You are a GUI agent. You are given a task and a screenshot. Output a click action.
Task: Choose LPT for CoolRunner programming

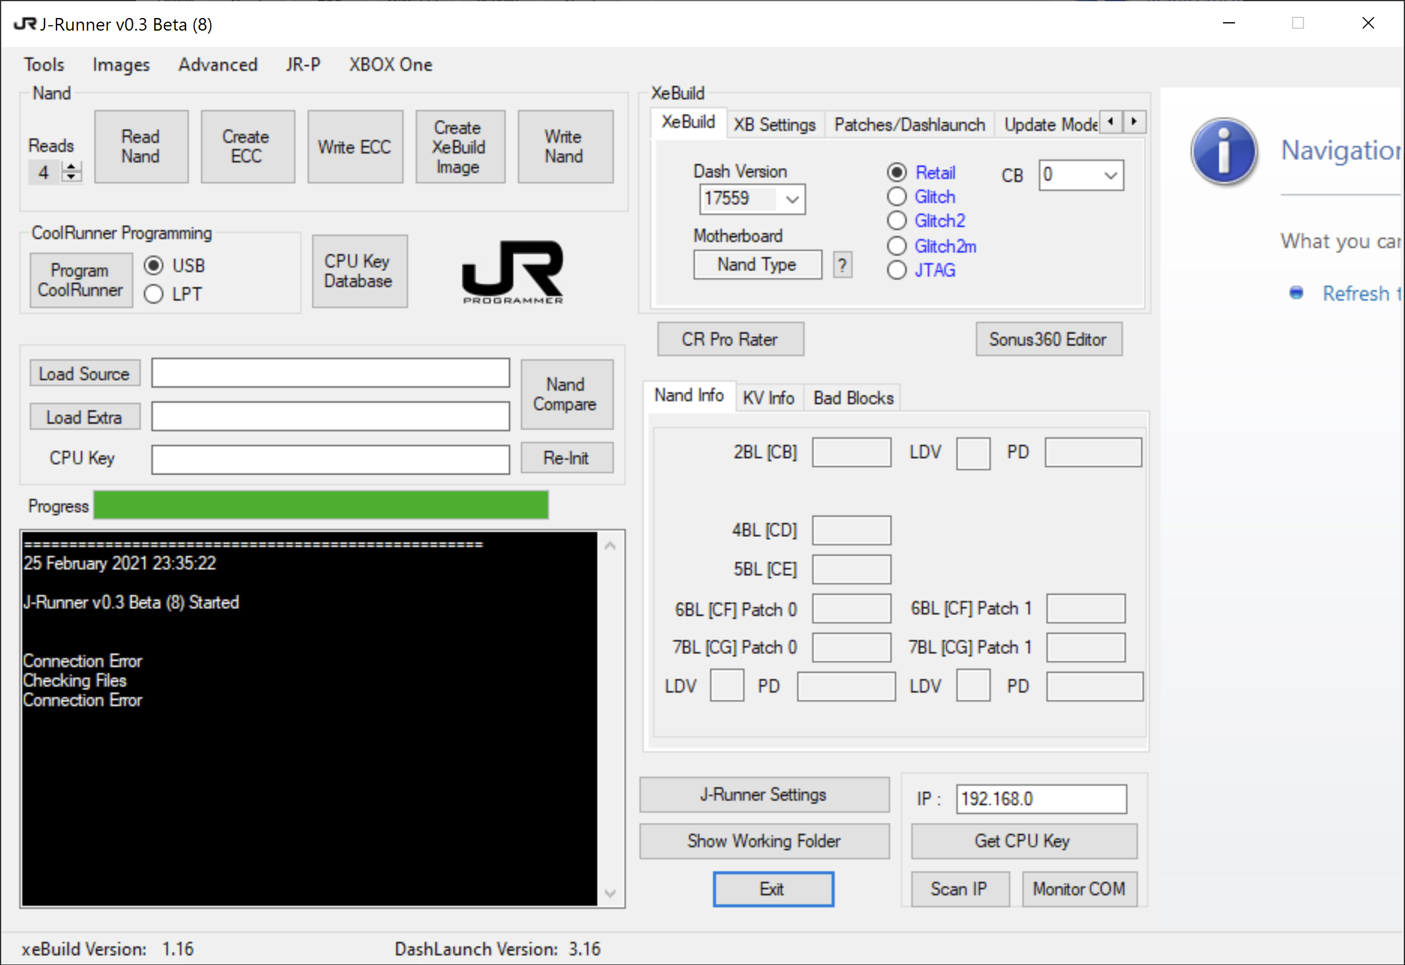click(x=154, y=294)
